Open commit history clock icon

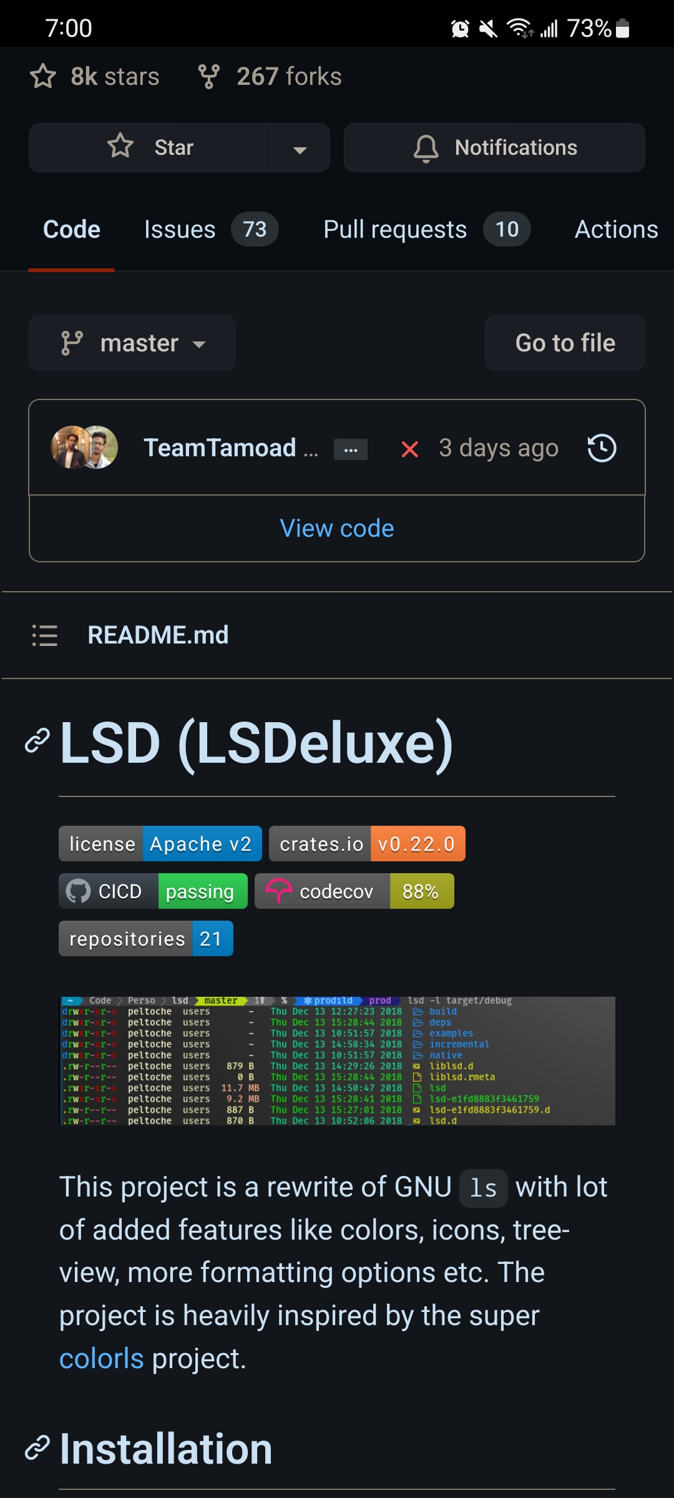(602, 448)
